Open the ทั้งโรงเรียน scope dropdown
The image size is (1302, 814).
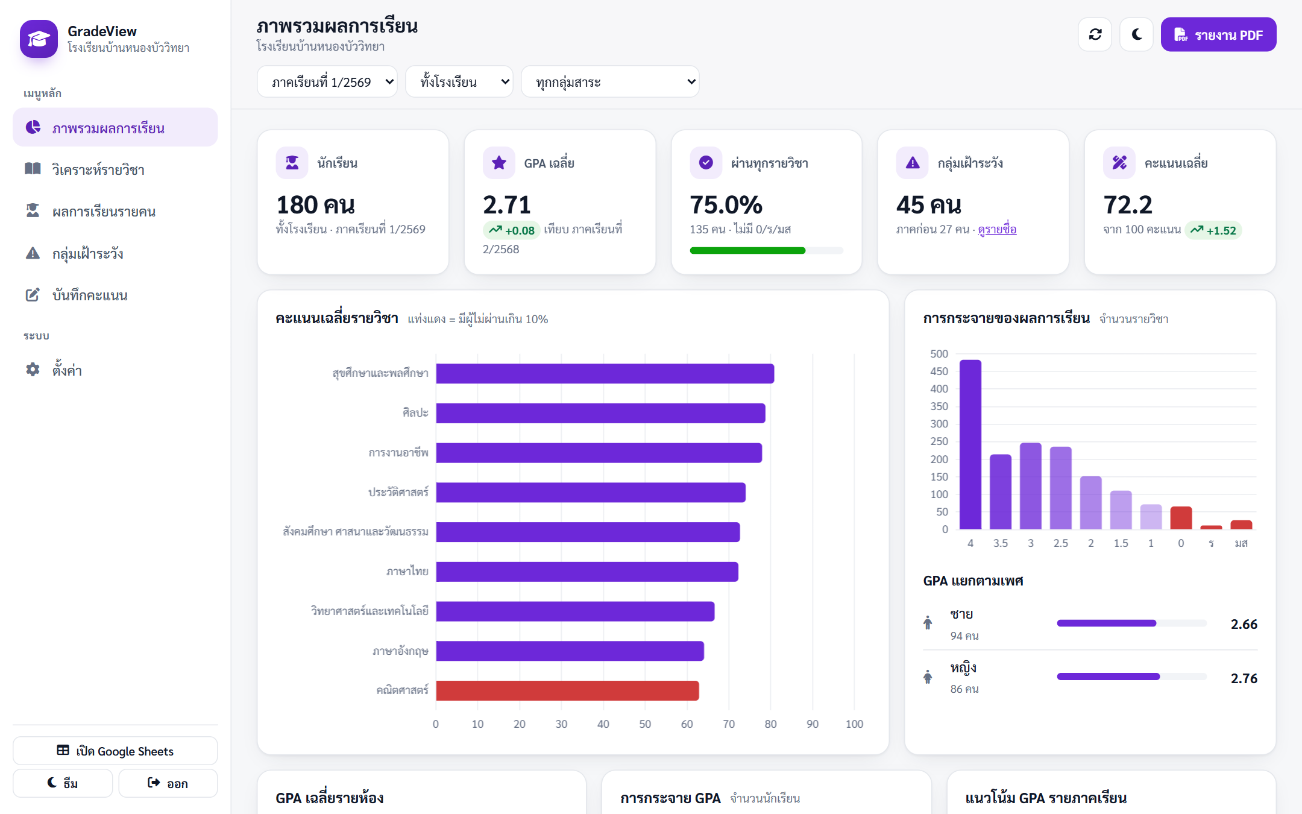(459, 81)
